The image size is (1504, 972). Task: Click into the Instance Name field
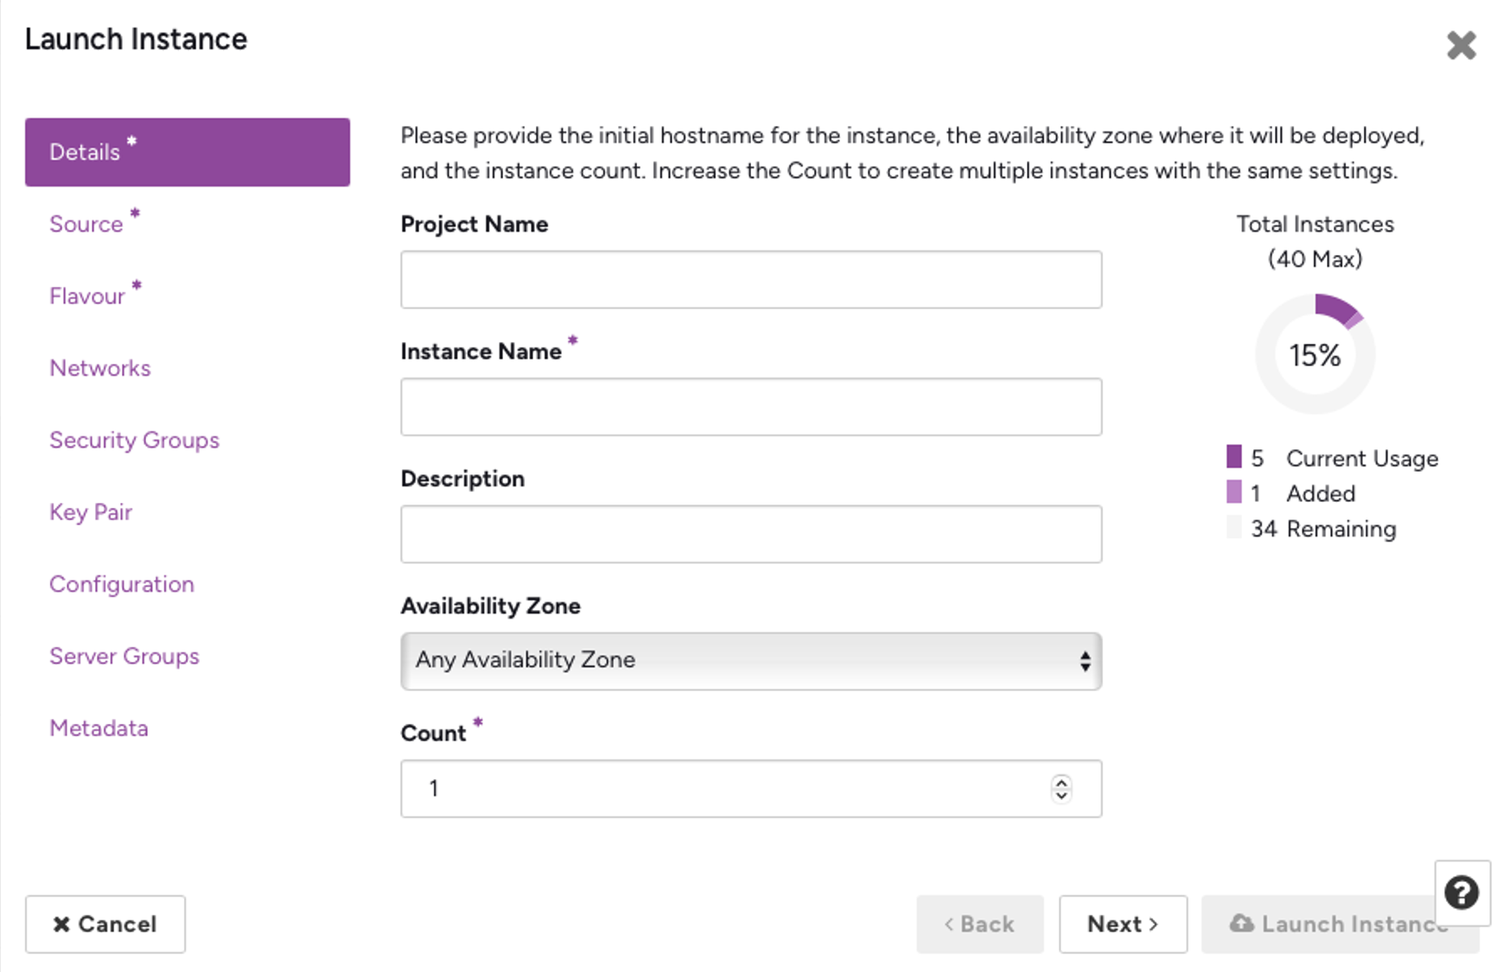751,407
